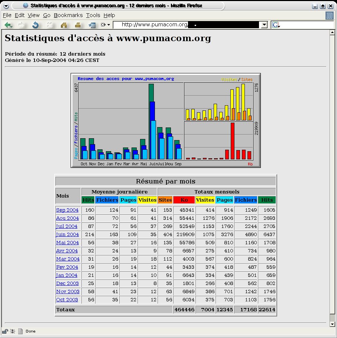337x338 pixels.
Task: Click the Pages total value 12345
Action: pos(224,310)
